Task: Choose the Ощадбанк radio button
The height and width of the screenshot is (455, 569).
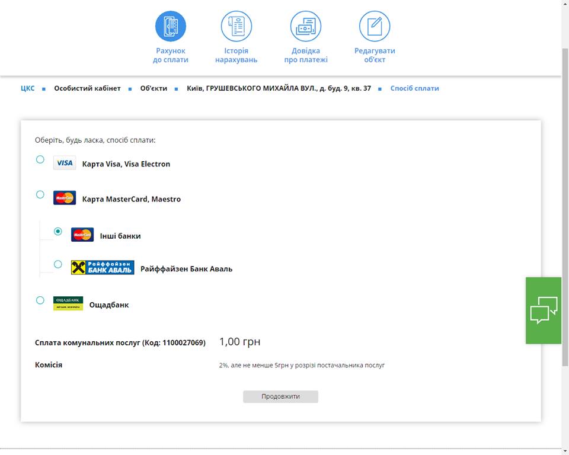Action: pos(40,300)
